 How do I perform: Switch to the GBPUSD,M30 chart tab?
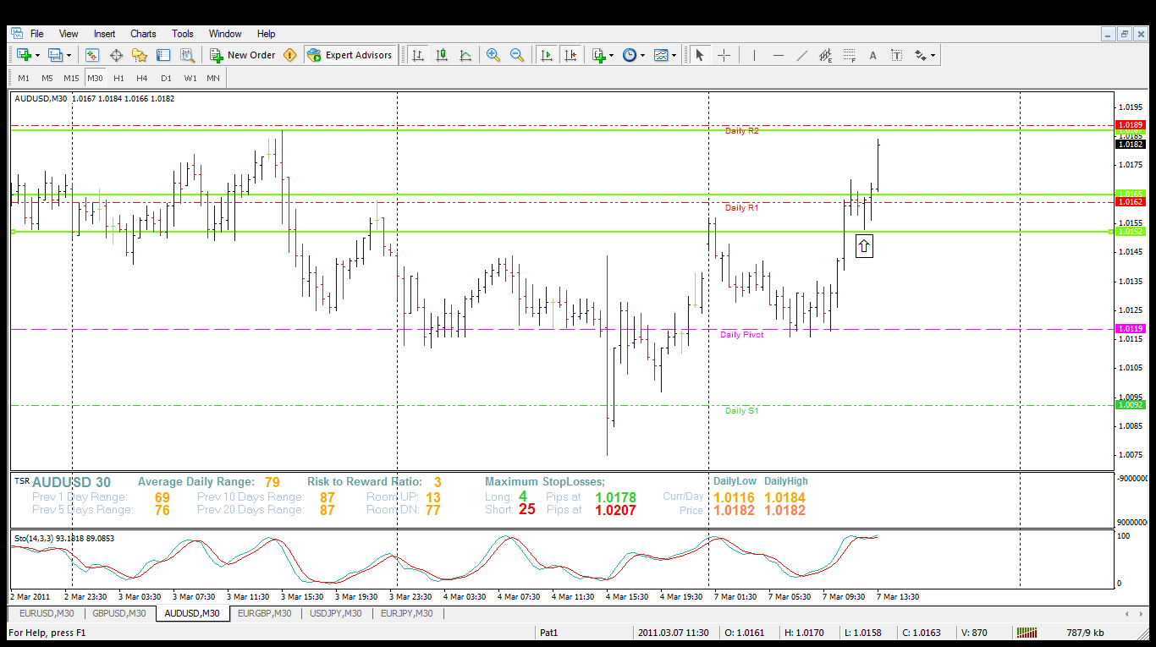118,613
